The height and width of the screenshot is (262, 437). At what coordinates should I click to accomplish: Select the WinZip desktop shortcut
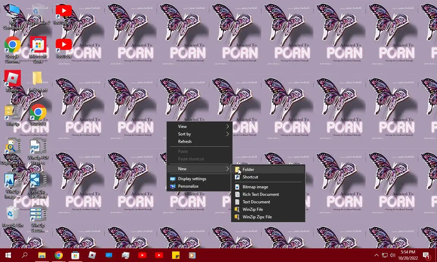coord(12,115)
